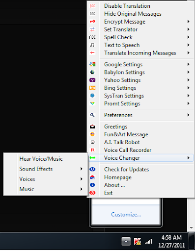Click the green arrows Voice Changer icon
Screen dimensions: 195x251
[92, 158]
